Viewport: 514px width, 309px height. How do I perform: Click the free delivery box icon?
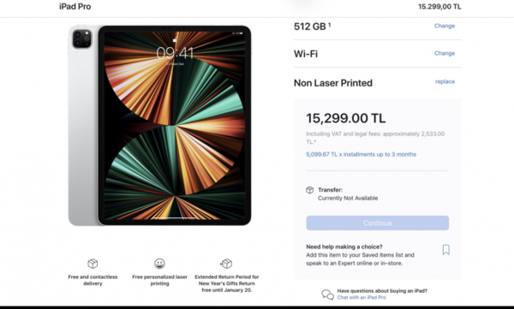point(93,264)
